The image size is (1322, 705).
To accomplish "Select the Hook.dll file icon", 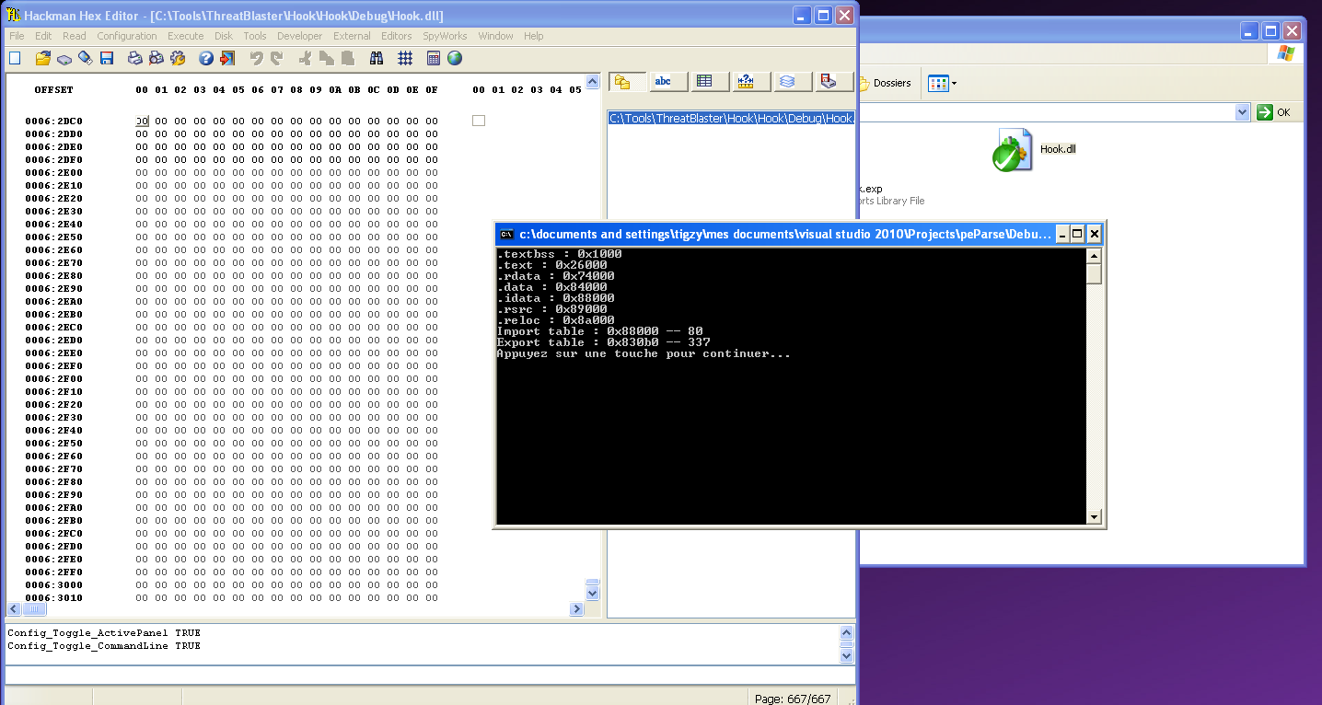I will [1013, 150].
